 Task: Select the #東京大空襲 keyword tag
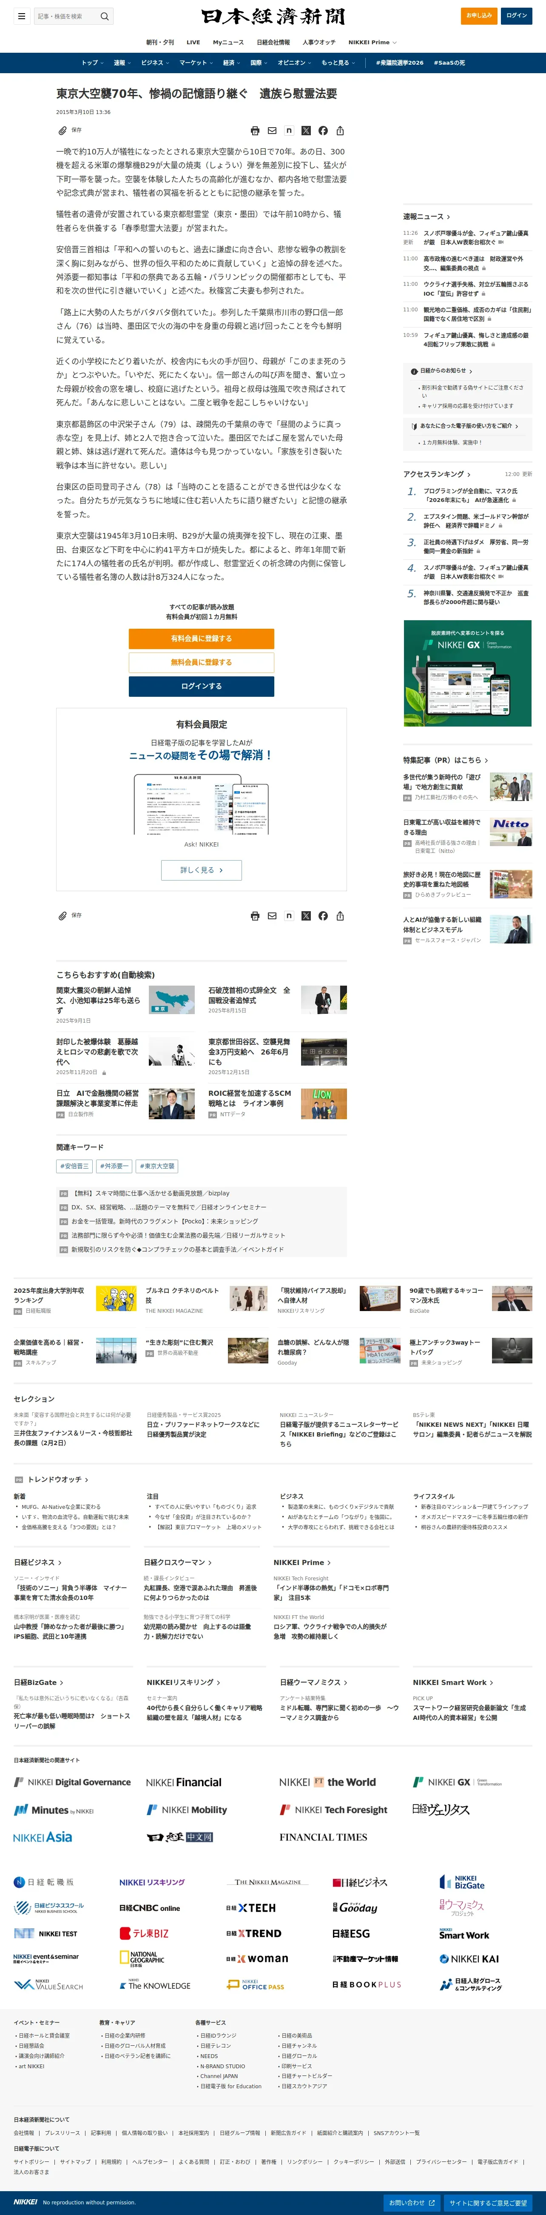157,1166
